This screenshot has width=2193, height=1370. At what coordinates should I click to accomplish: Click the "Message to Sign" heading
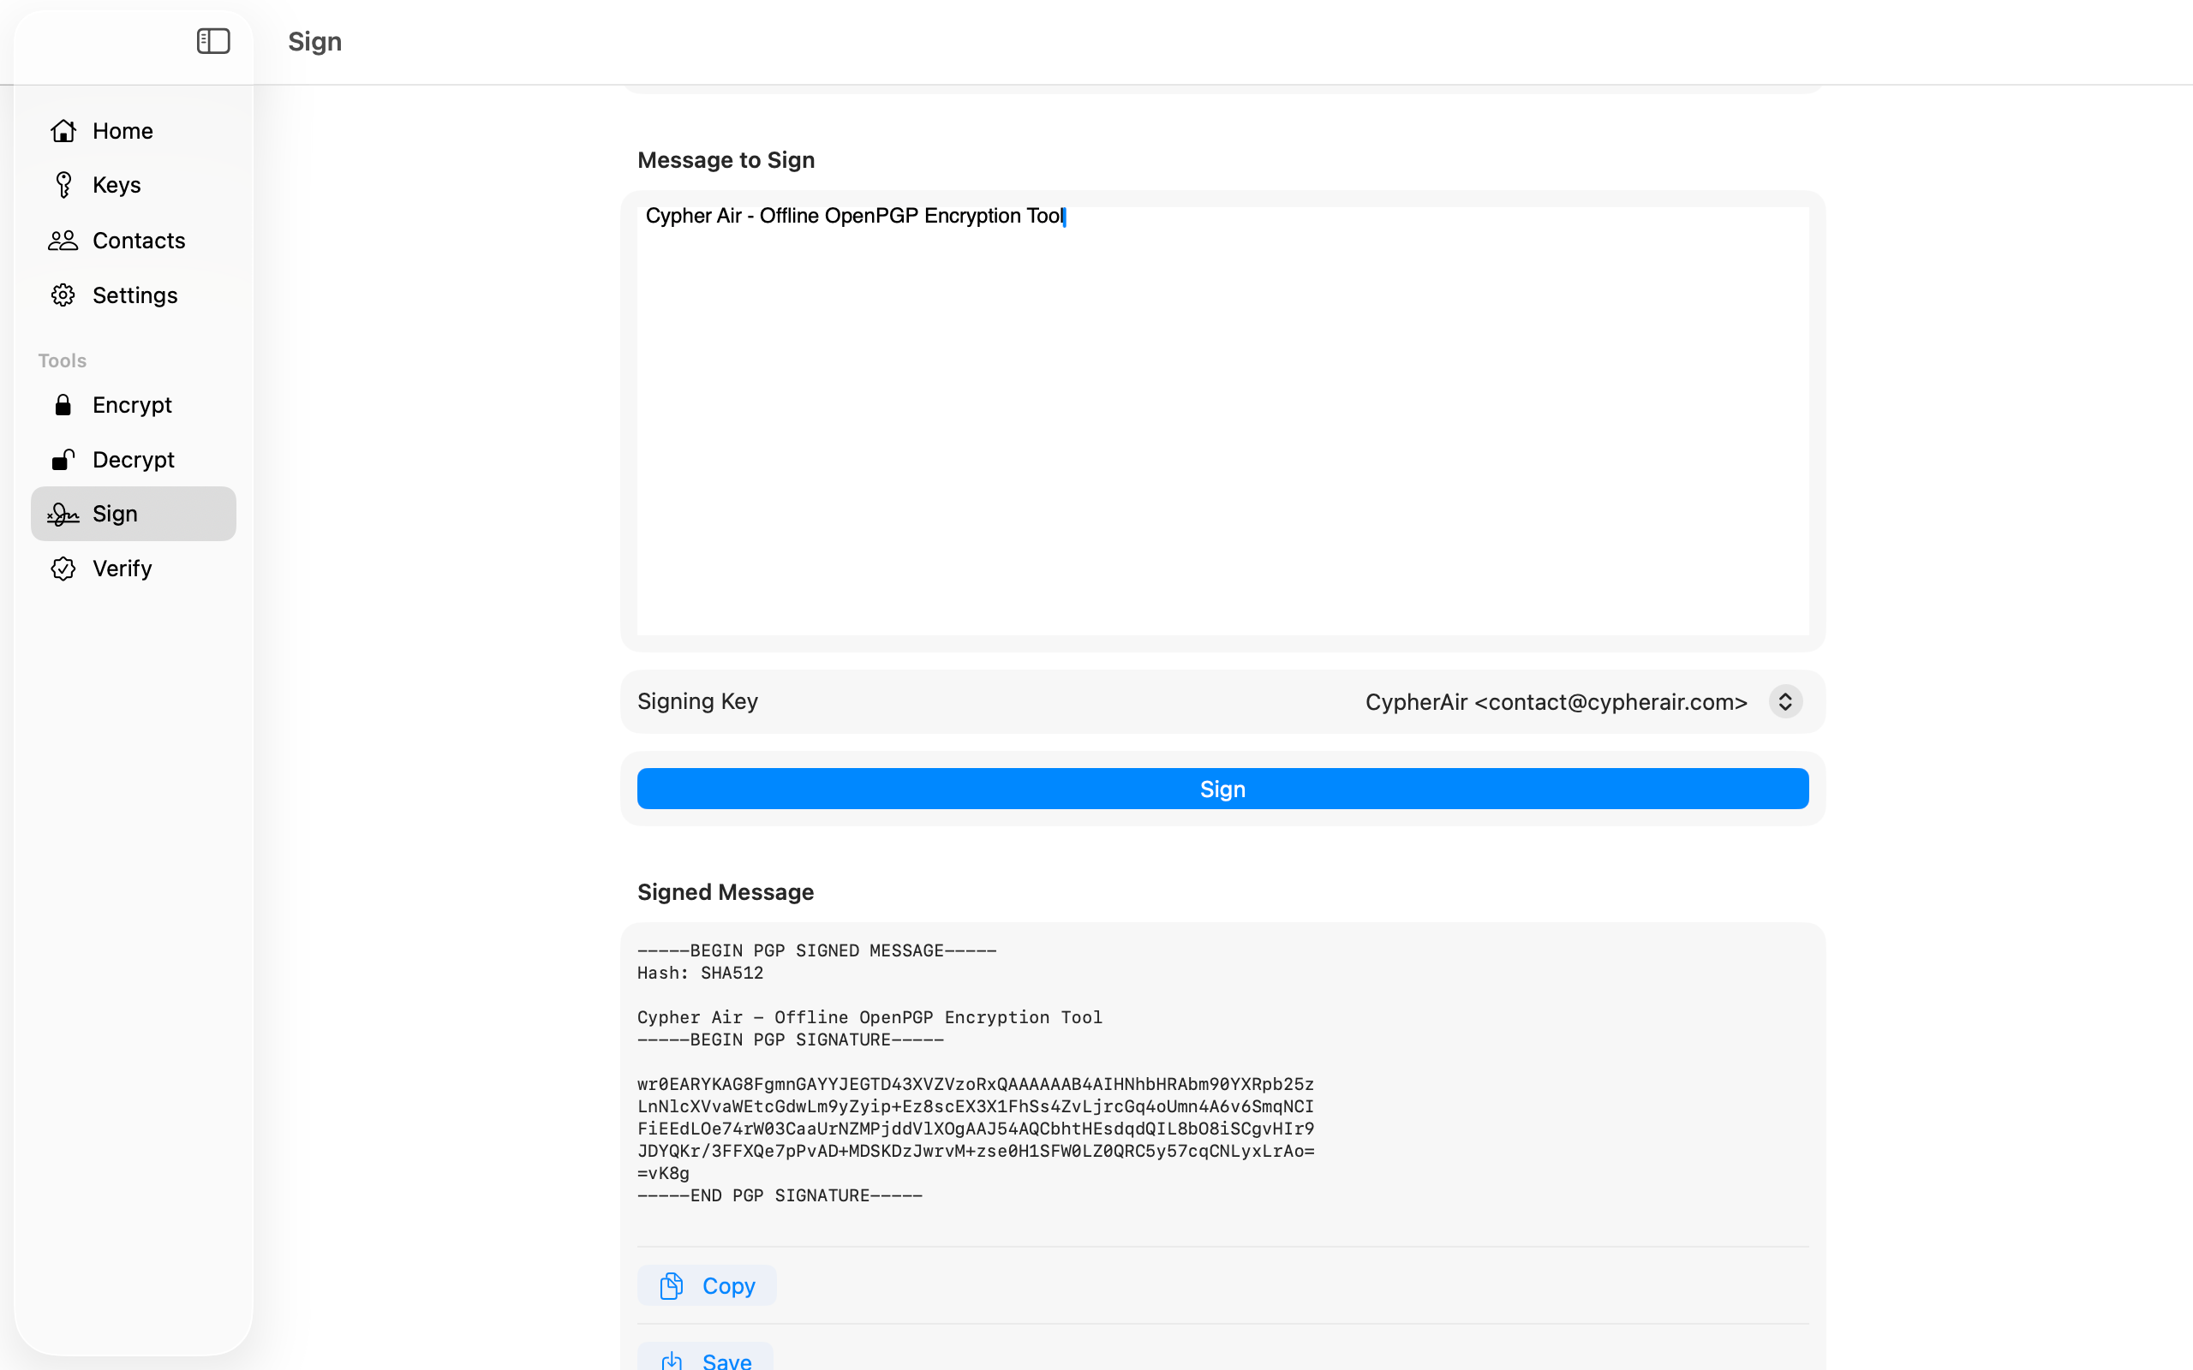(x=726, y=160)
